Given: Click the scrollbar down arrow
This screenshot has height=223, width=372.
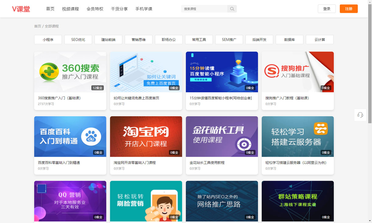Looking at the screenshot, I should coord(370,221).
